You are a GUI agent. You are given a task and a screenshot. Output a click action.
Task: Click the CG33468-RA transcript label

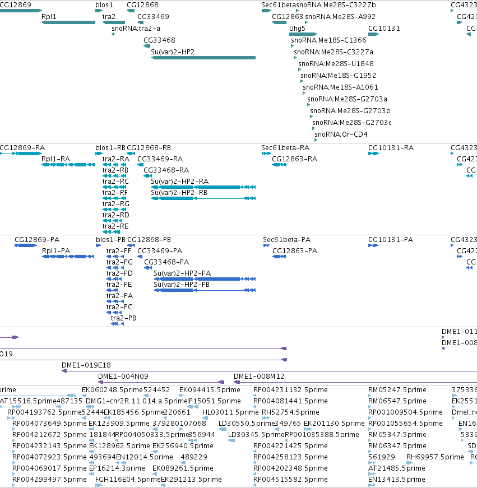pyautogui.click(x=166, y=170)
